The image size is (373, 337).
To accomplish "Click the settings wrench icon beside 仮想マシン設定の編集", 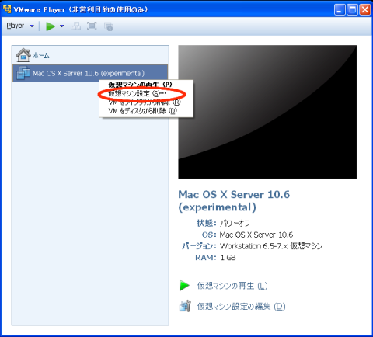I will click(x=185, y=306).
